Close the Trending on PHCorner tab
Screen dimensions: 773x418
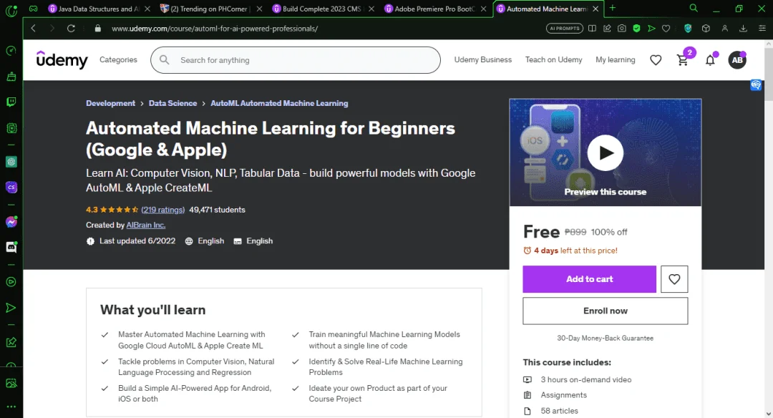point(259,9)
